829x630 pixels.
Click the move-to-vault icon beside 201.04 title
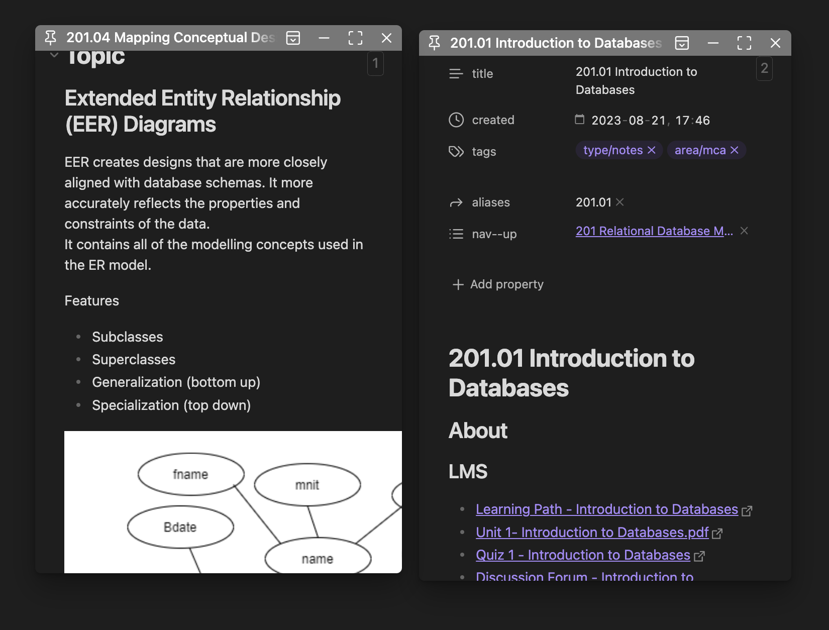coord(293,38)
